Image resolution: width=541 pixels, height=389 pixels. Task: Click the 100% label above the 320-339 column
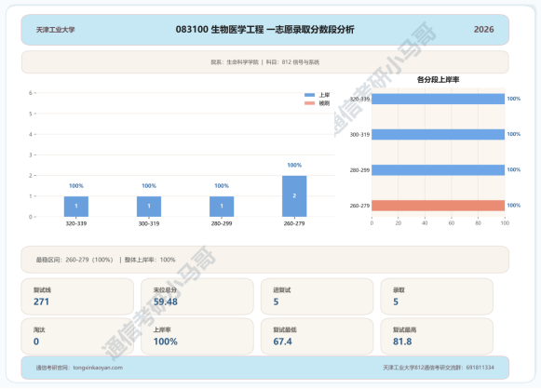(x=76, y=186)
